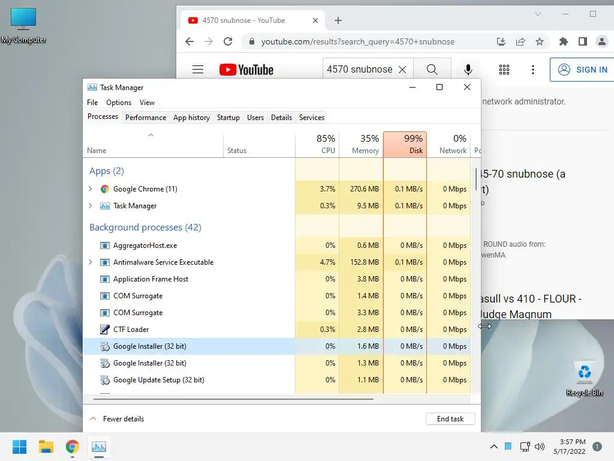Switch to the Performance tab
The image size is (614, 461).
[146, 118]
